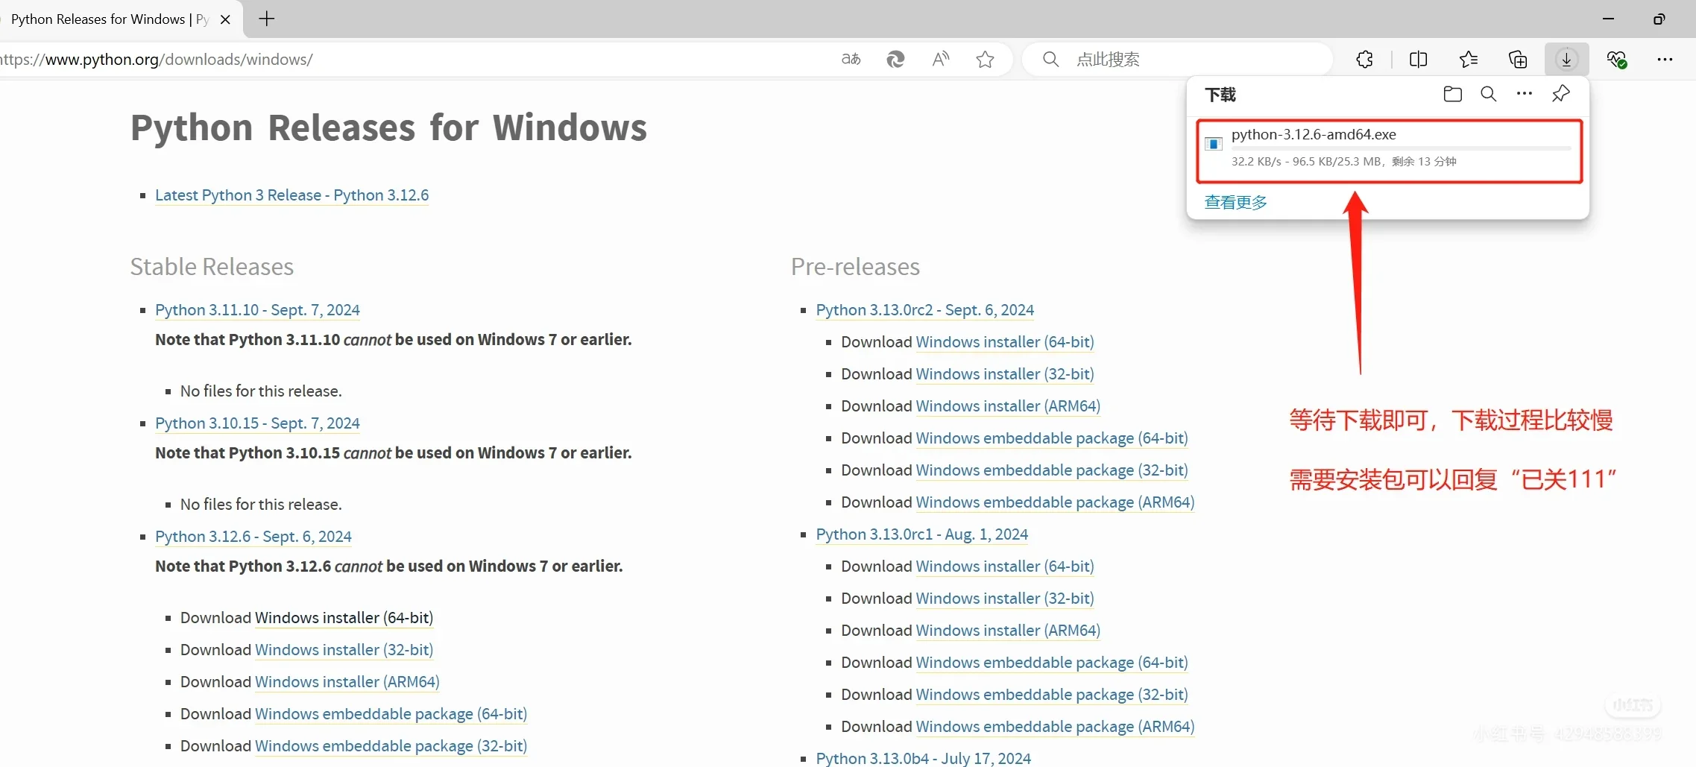Open Browser essentials heart icon

pos(1616,59)
